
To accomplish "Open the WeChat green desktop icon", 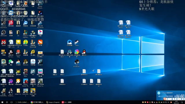I will point(11,62).
